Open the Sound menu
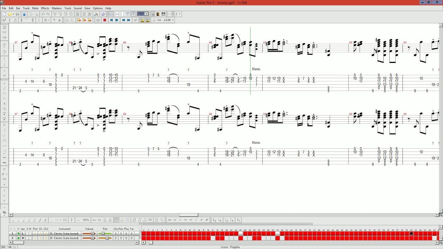This screenshot has width=443, height=249. 78,8
